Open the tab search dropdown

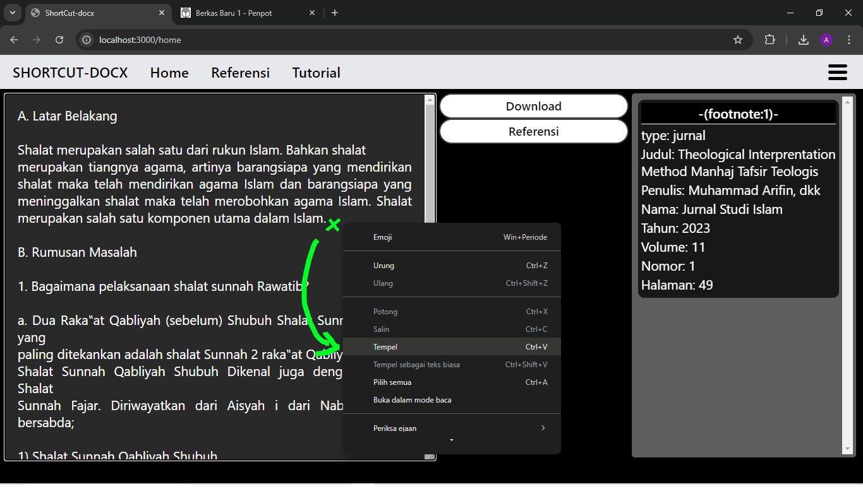point(12,13)
